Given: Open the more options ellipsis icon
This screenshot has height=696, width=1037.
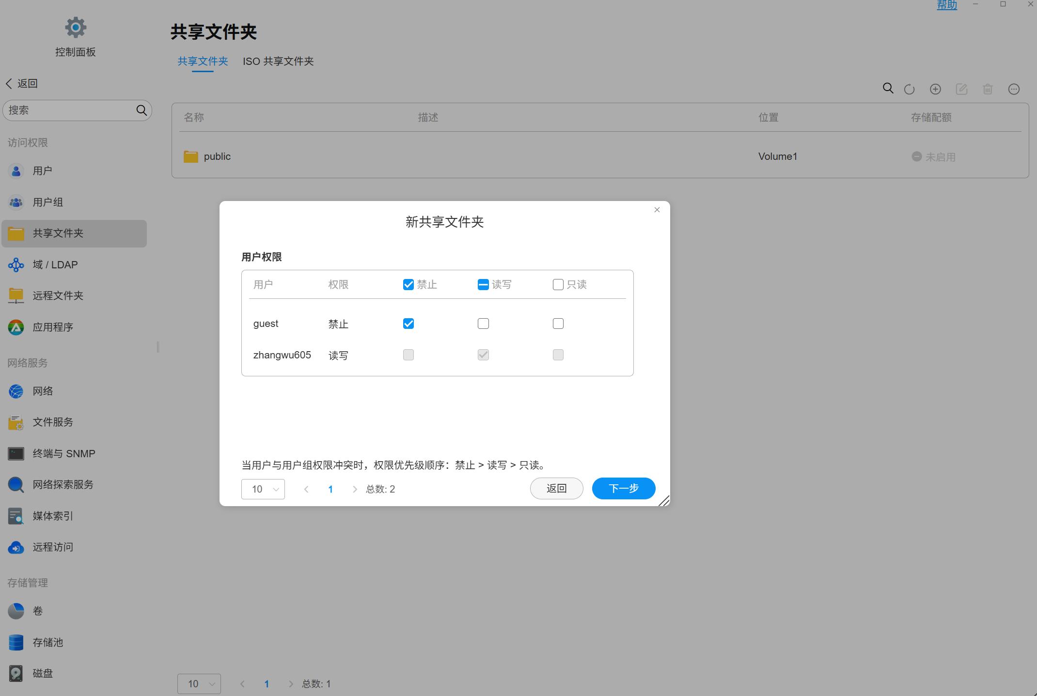Looking at the screenshot, I should click(1014, 89).
